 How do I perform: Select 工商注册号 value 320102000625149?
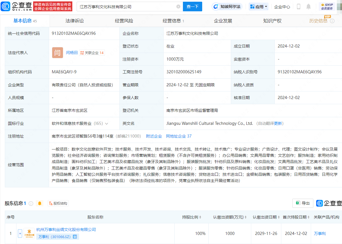184,72
